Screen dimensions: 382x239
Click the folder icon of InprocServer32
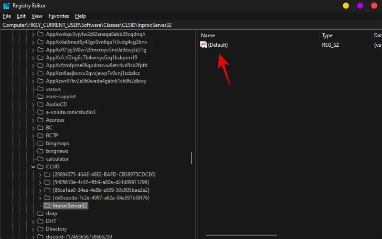[x=47, y=206]
